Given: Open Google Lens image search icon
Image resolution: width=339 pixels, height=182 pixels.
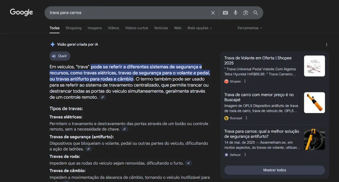Looking at the screenshot, I should point(245,13).
